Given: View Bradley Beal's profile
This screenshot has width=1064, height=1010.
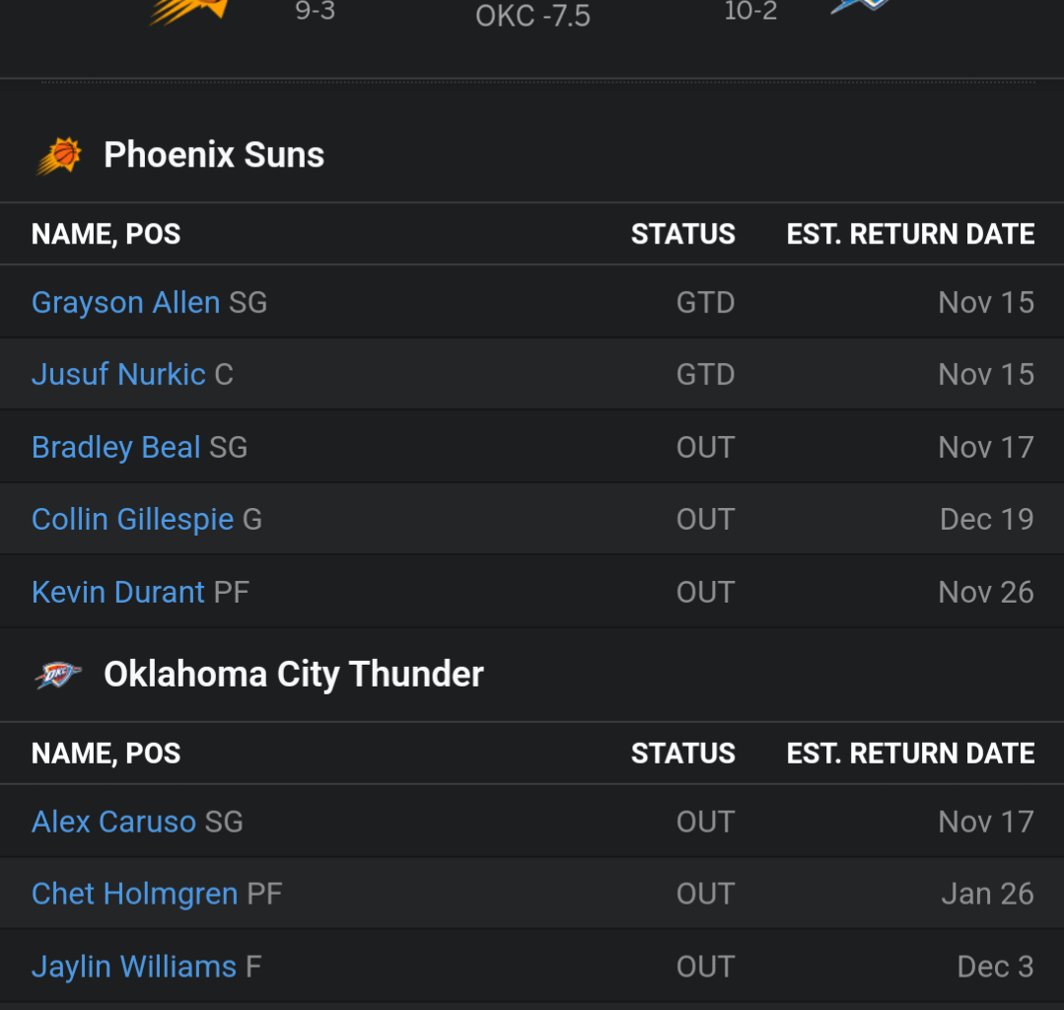Looking at the screenshot, I should pyautogui.click(x=115, y=447).
